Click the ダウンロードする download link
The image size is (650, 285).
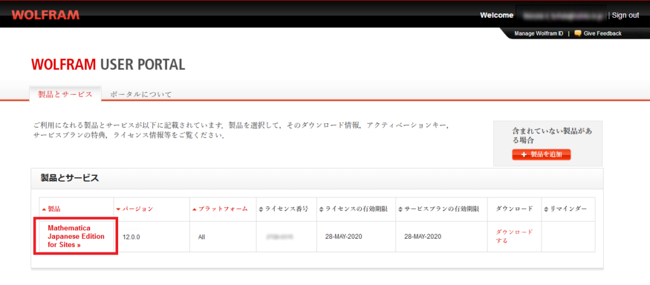514,236
